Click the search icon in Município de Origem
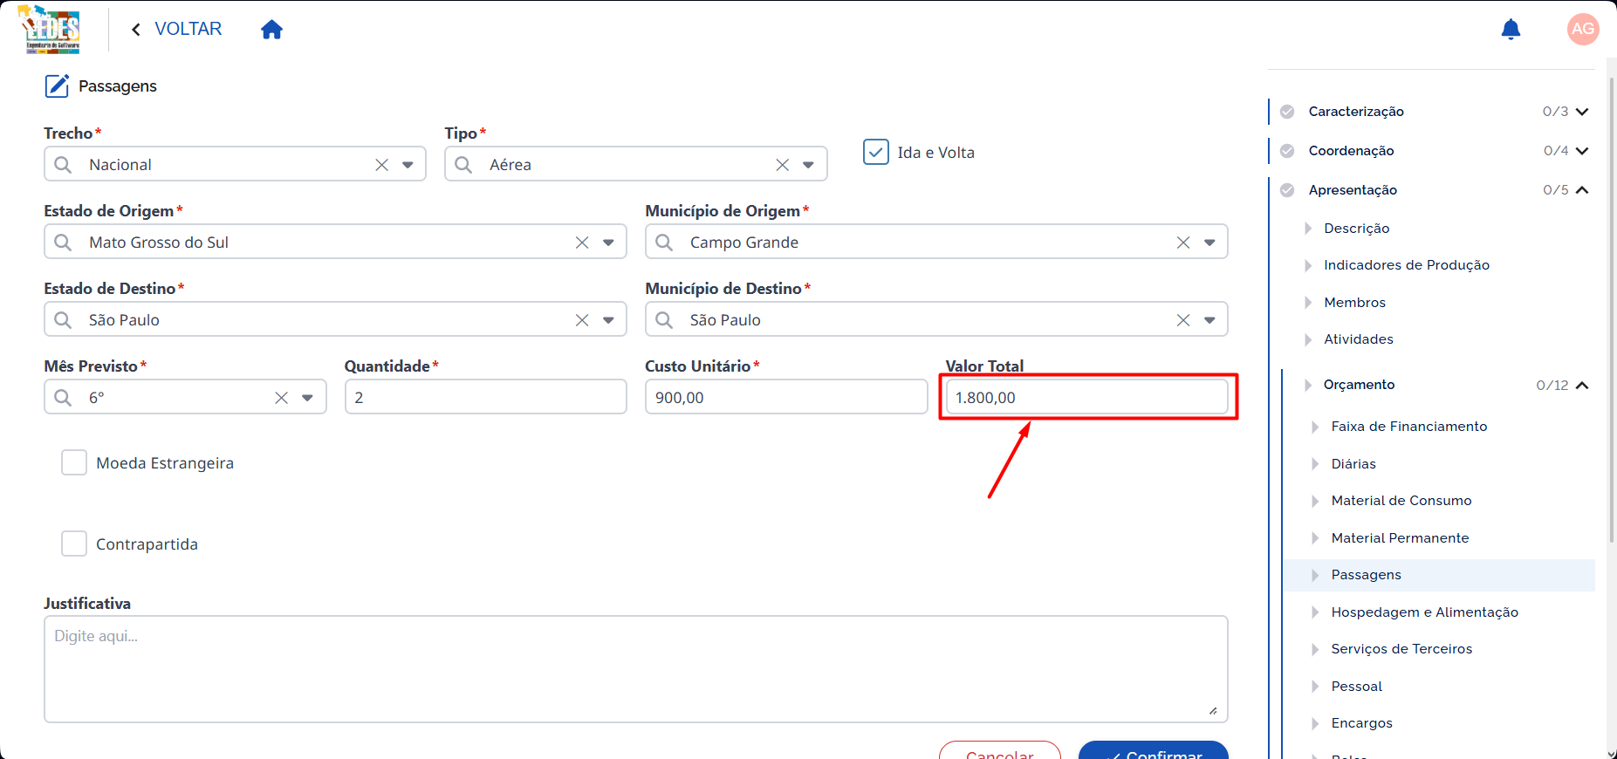 tap(664, 243)
